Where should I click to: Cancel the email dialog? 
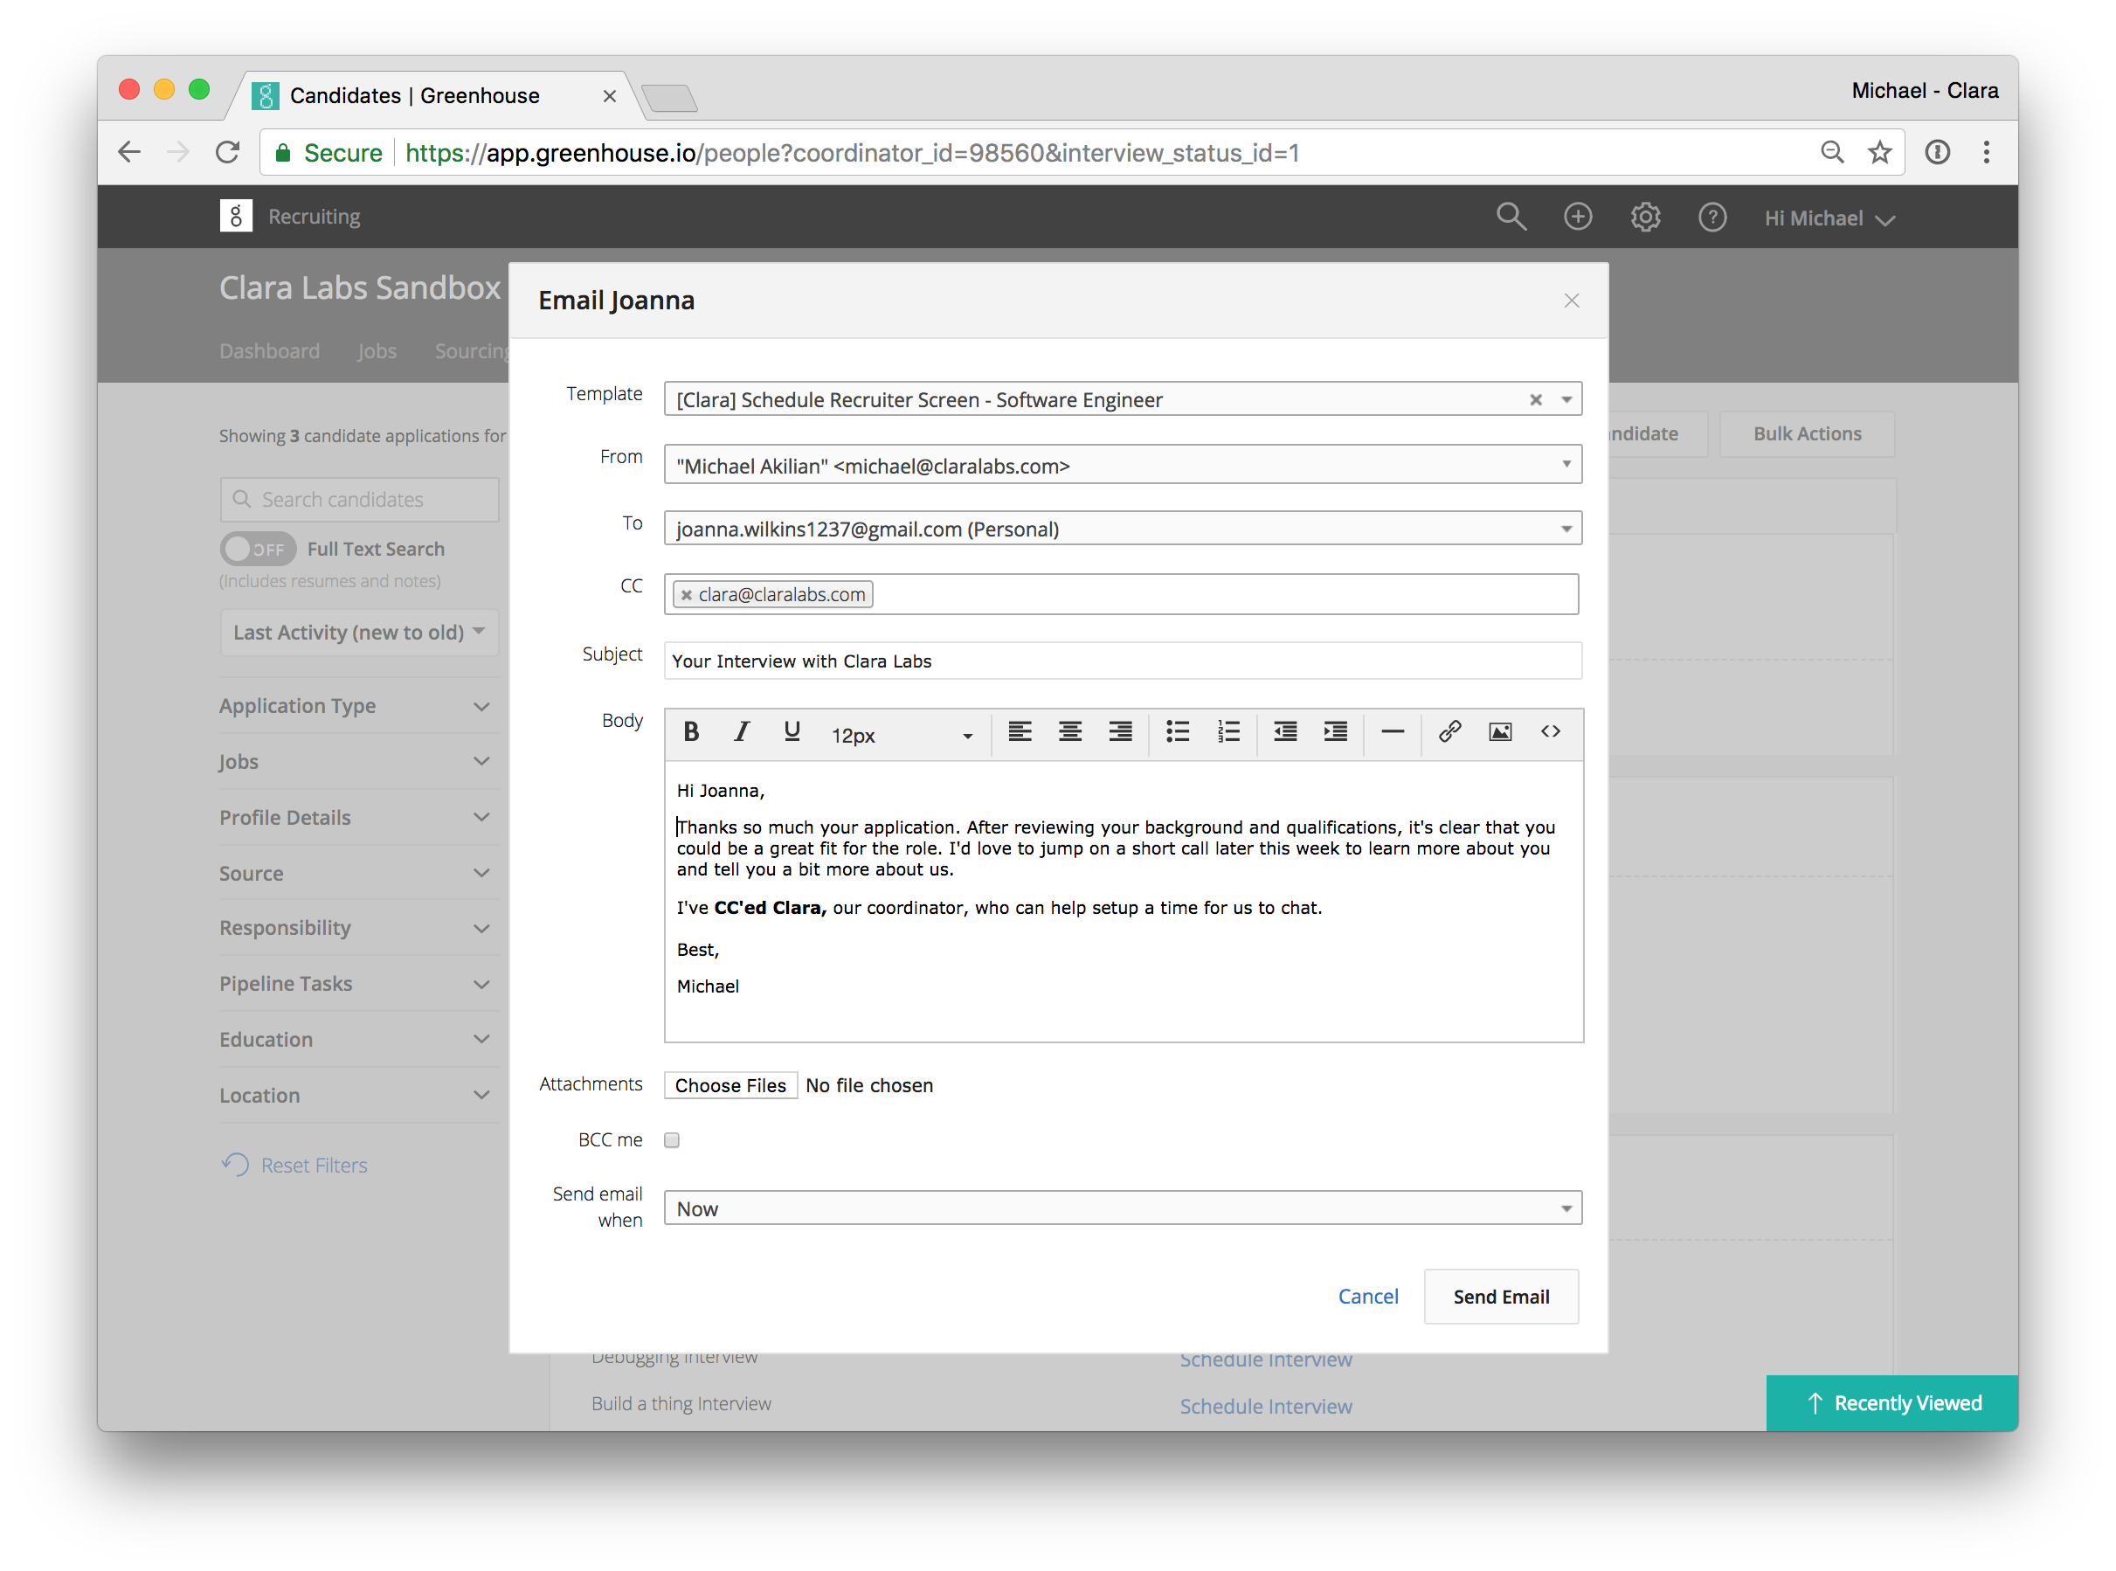[1368, 1296]
